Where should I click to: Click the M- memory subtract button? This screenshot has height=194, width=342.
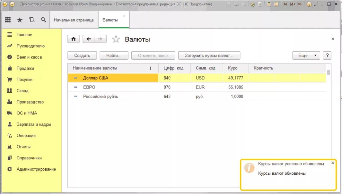click(x=300, y=4)
